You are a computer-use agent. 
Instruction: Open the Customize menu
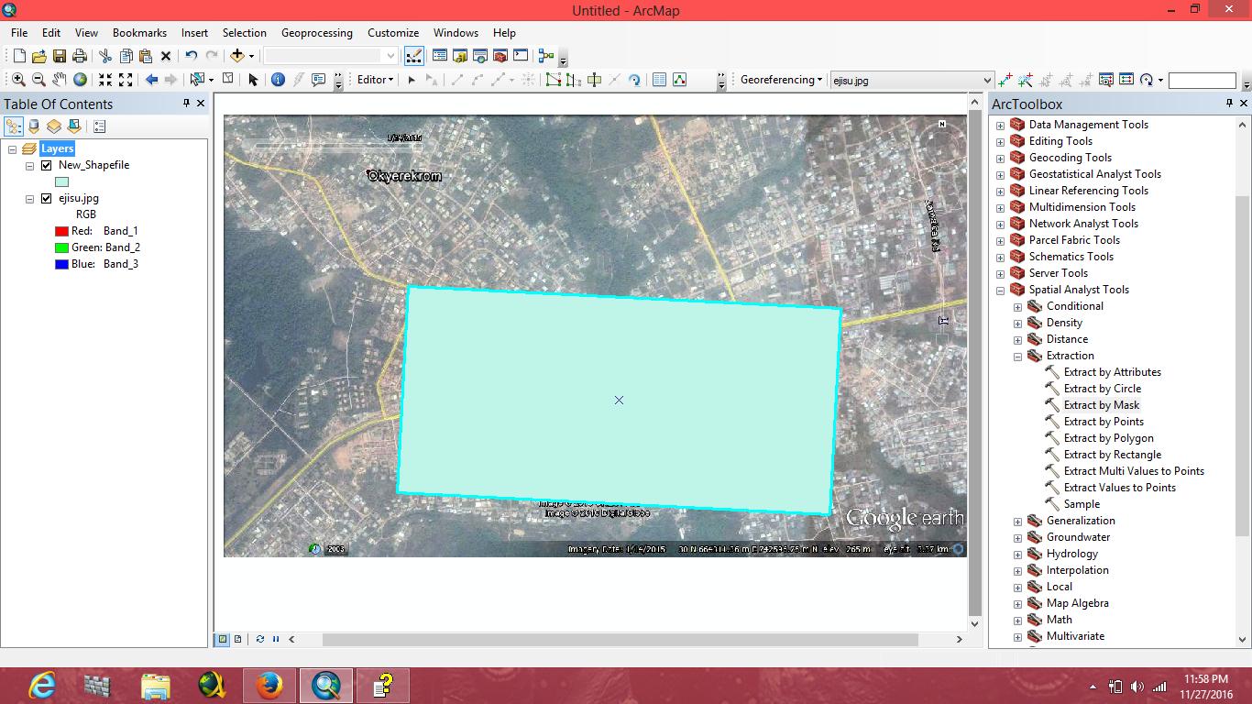(x=393, y=32)
